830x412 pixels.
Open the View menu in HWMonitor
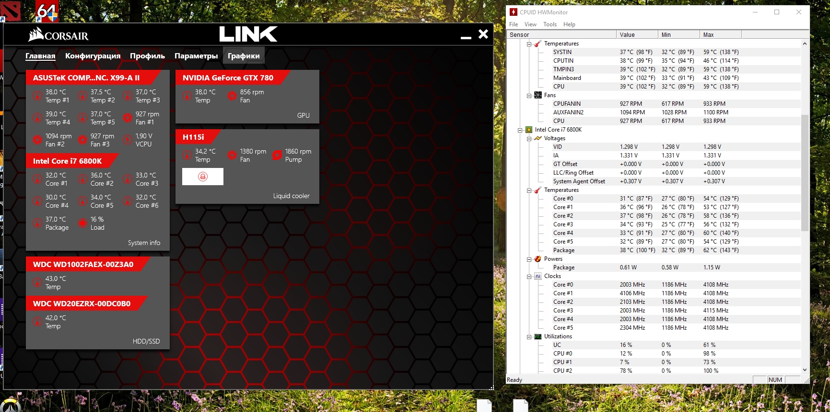point(530,24)
